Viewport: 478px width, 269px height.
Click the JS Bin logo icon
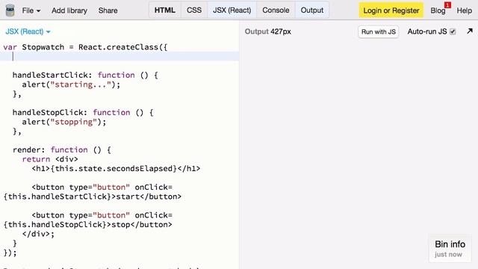coord(10,10)
